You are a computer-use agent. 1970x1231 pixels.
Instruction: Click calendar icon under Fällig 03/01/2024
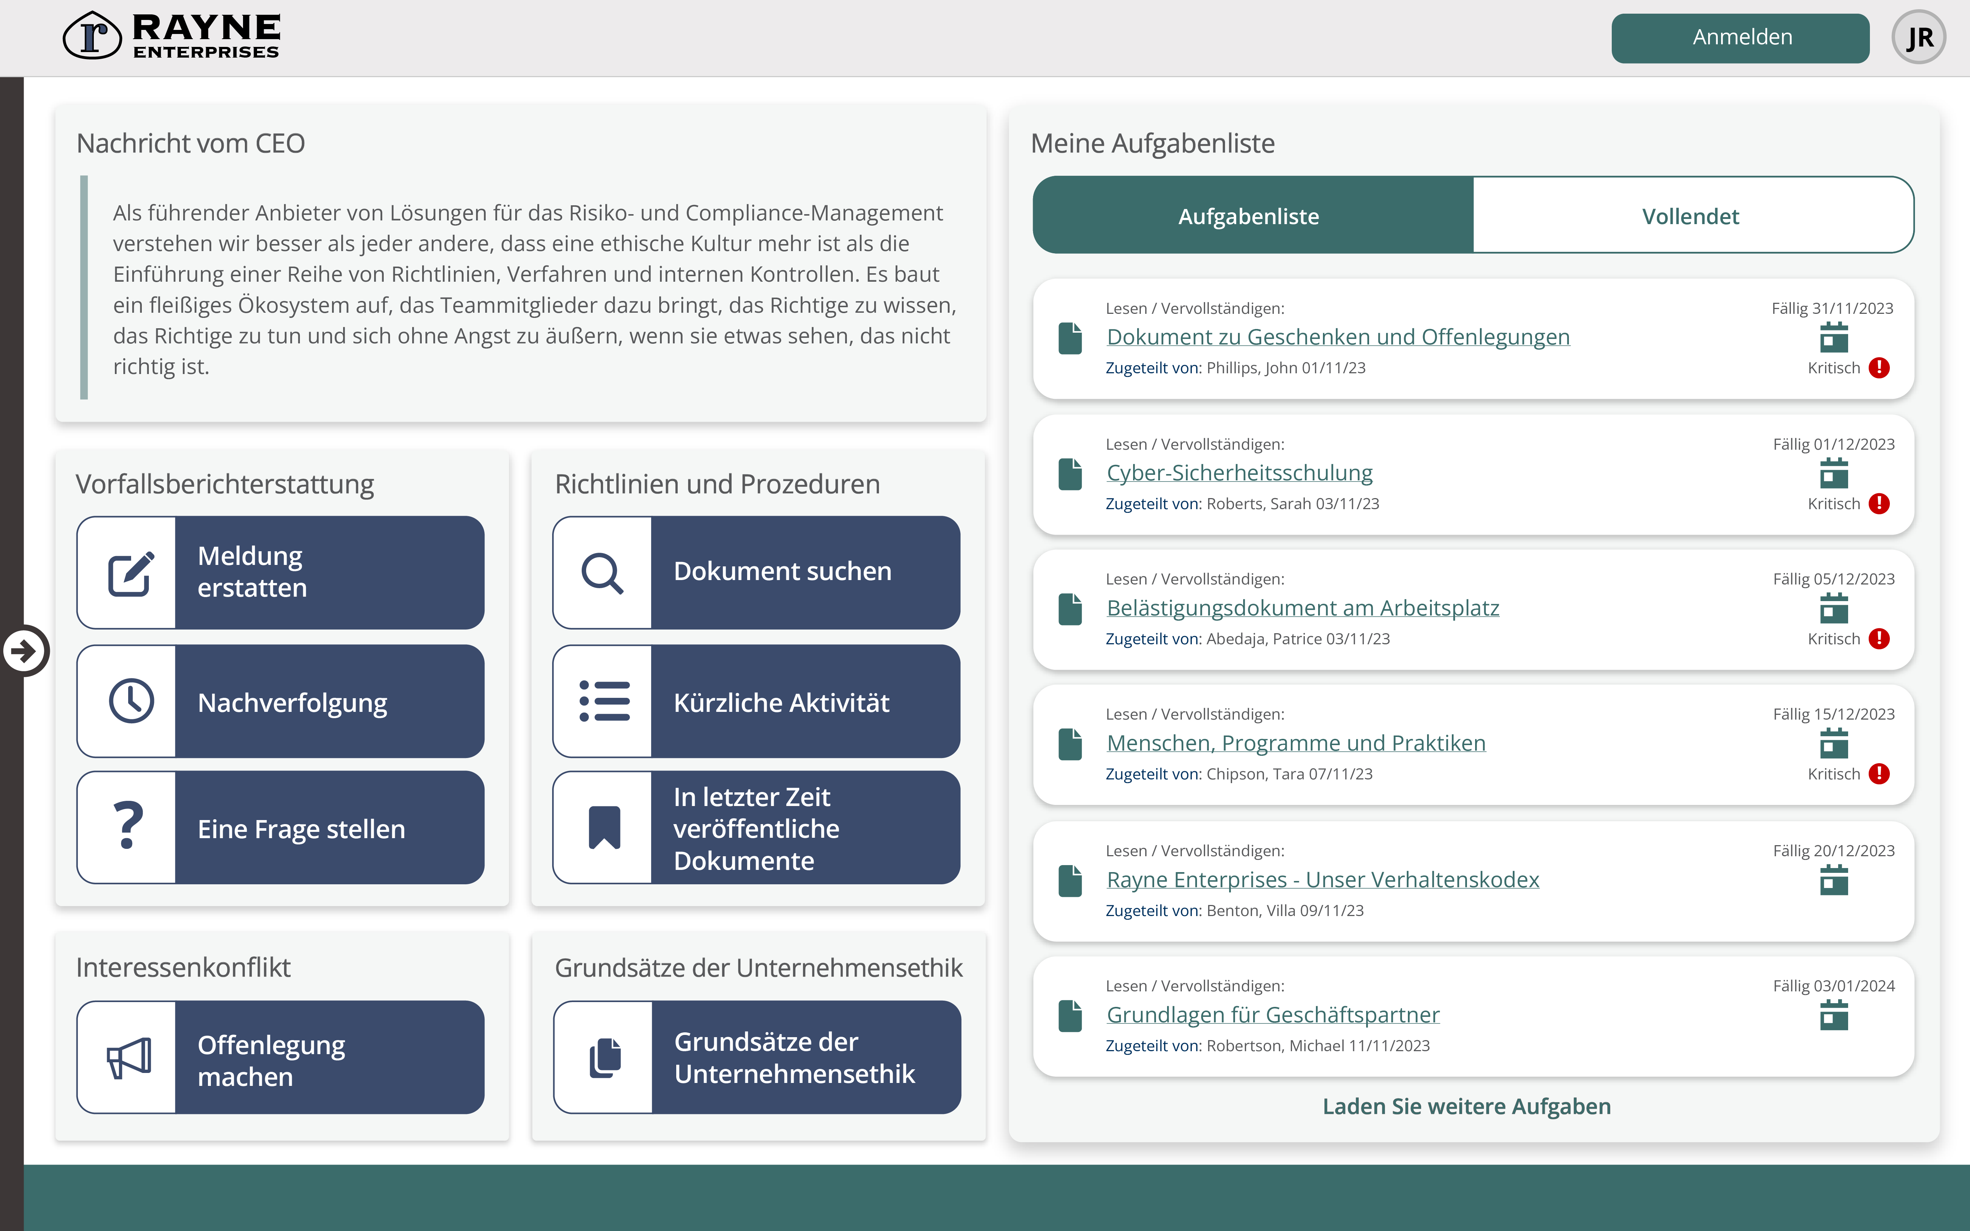(x=1833, y=1015)
